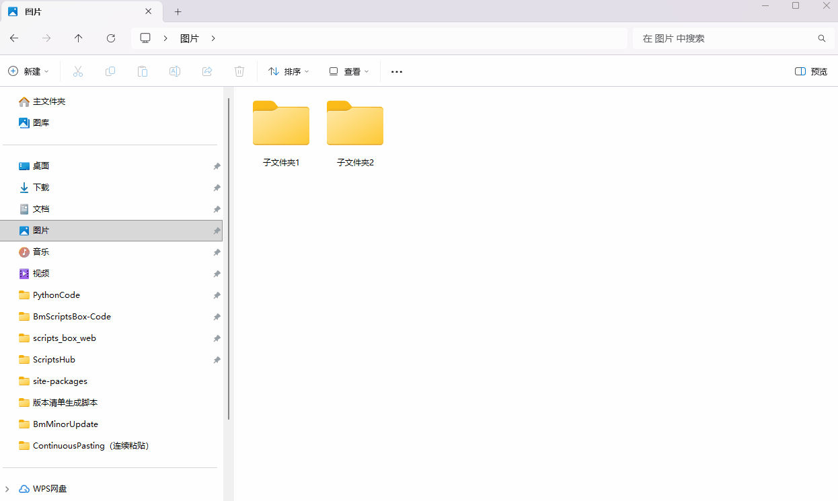838x501 pixels.
Task: Unpin scripts_box_web using its pin icon
Action: point(217,338)
